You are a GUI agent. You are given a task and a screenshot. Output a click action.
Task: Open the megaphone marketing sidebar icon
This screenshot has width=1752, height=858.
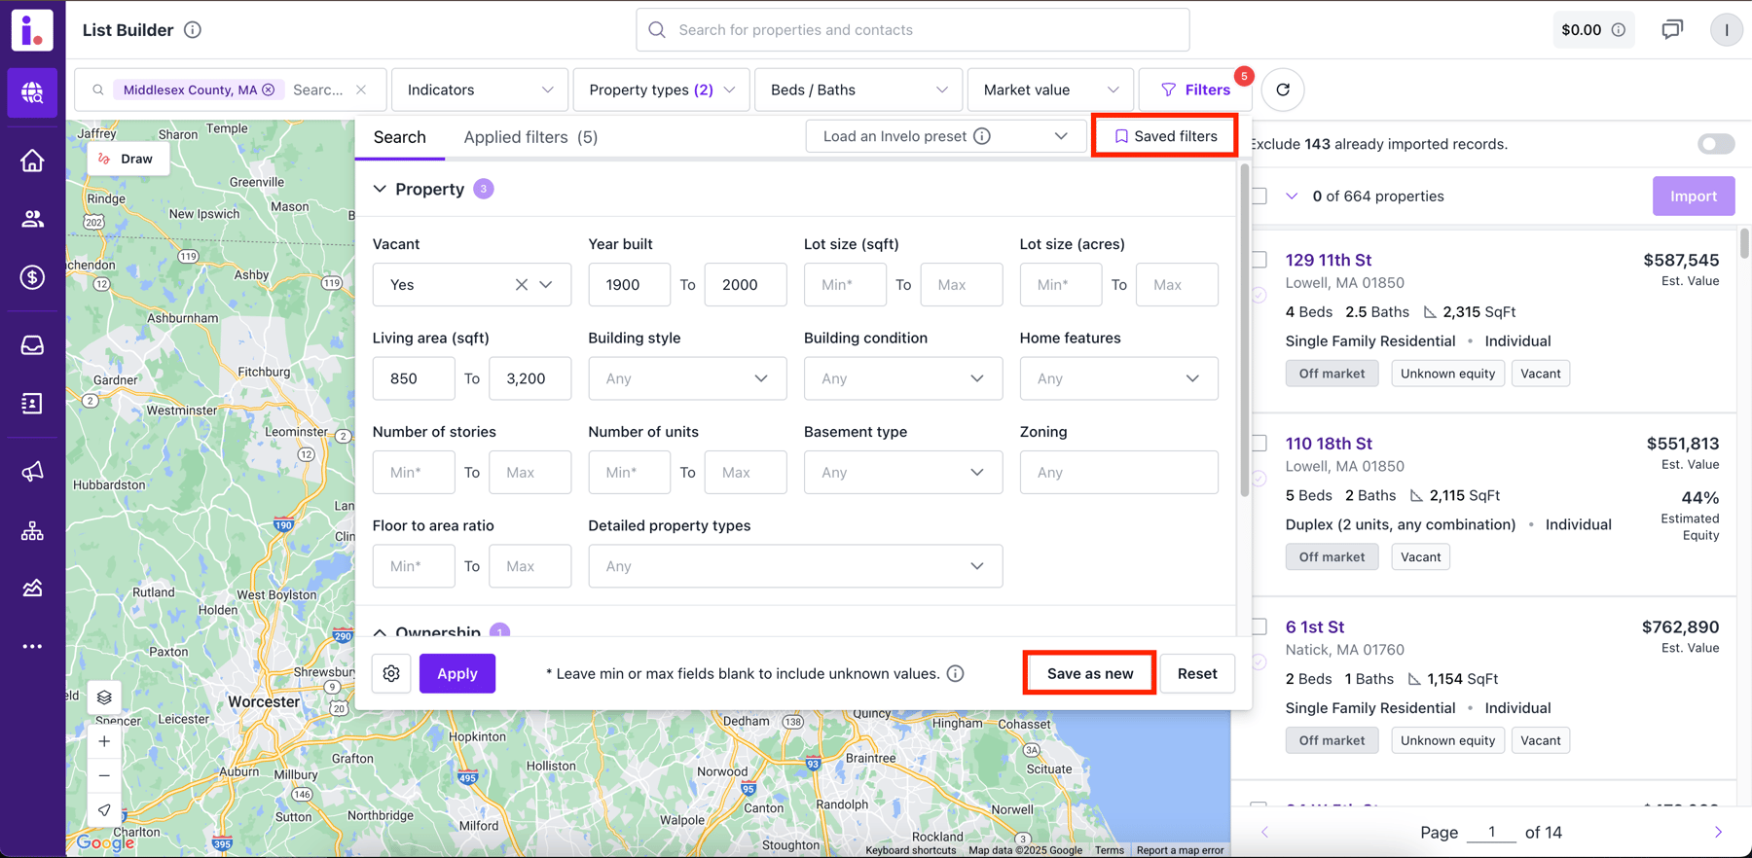[x=32, y=472]
